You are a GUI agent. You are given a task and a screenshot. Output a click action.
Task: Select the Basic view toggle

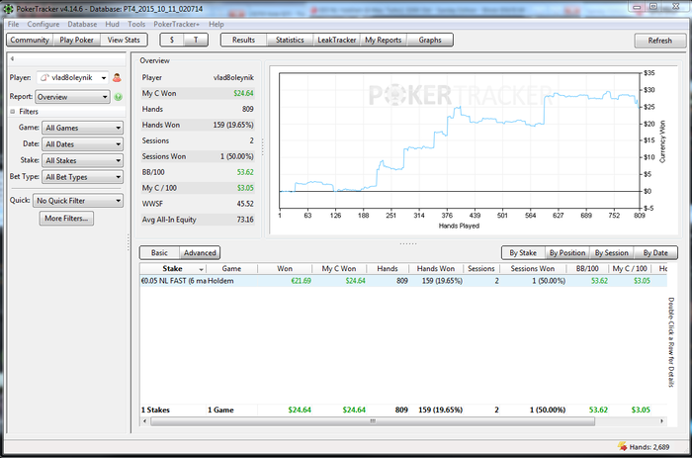point(159,252)
